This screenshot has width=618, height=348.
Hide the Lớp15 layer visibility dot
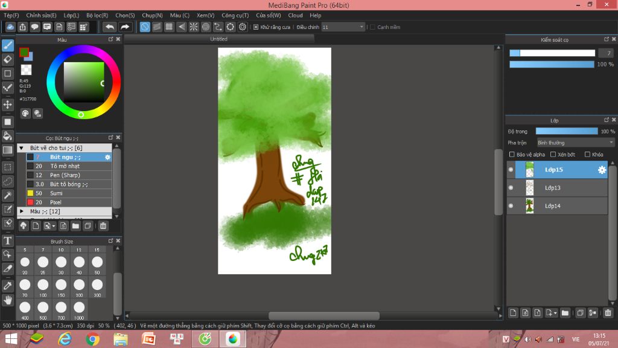click(x=511, y=170)
